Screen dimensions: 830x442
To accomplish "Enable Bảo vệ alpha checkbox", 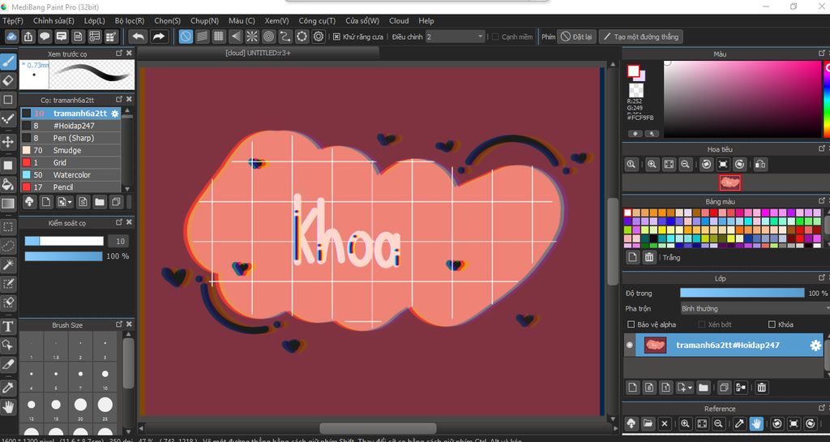I will (x=631, y=324).
